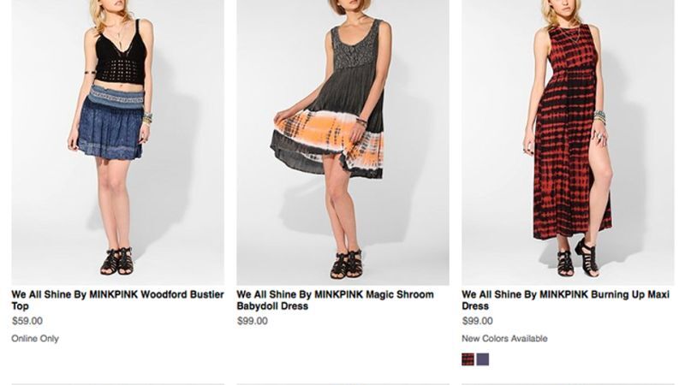Click the Woodford Bustier Top title link
685x385 pixels.
[117, 299]
